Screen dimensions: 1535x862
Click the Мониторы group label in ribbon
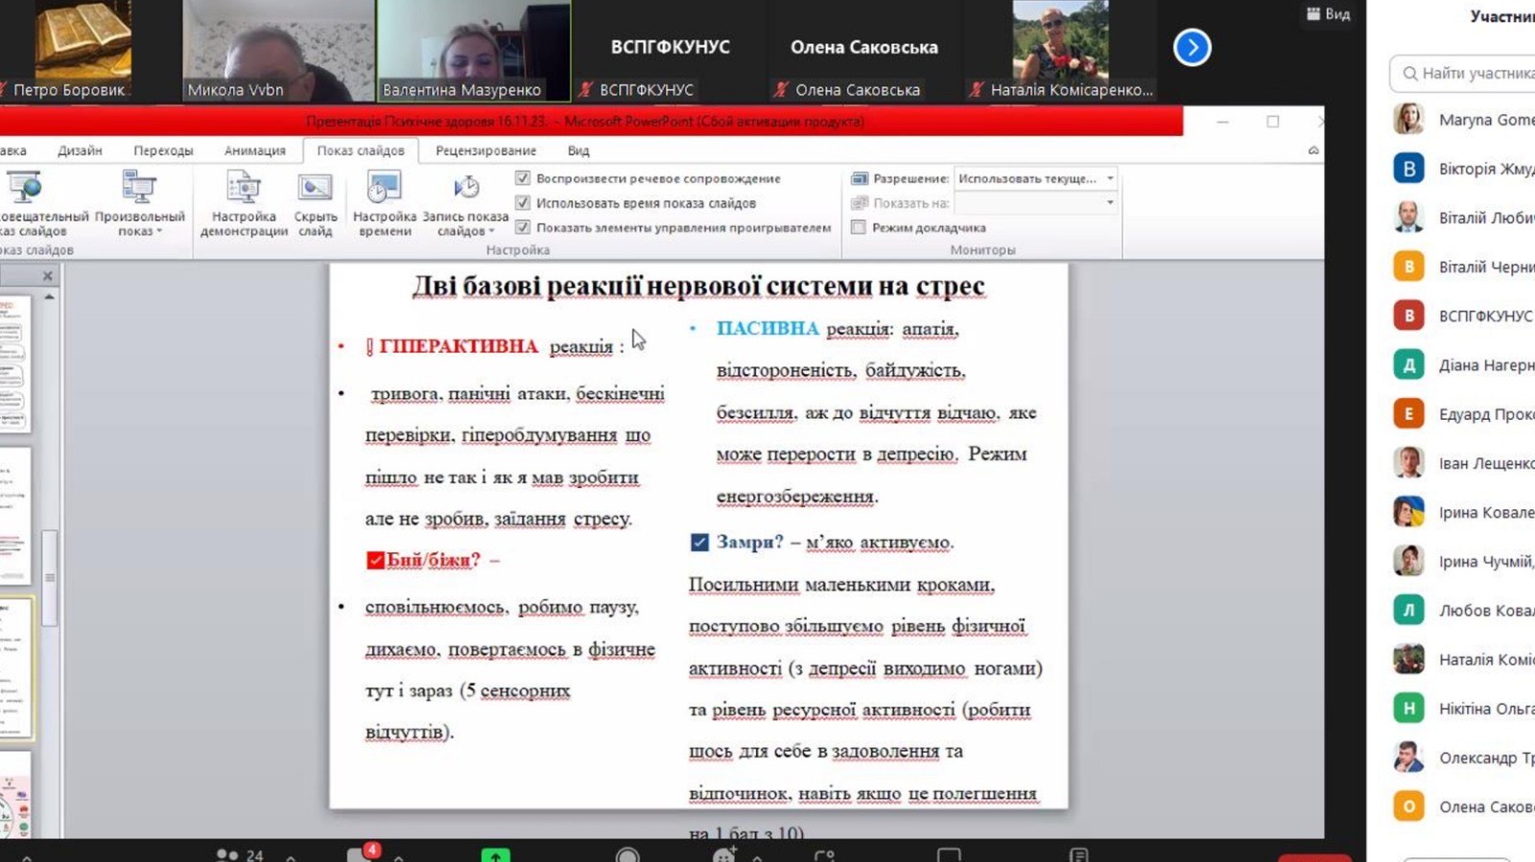pyautogui.click(x=982, y=250)
